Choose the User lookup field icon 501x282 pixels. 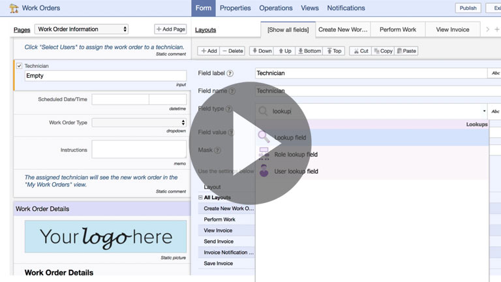[x=264, y=171]
